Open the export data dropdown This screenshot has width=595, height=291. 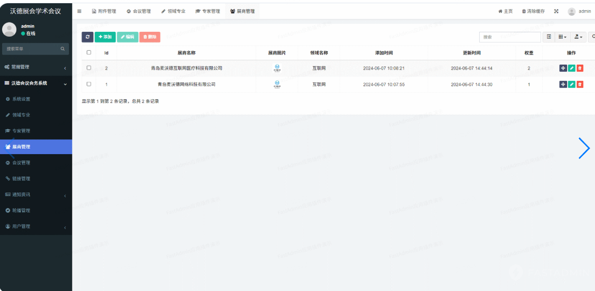click(578, 37)
